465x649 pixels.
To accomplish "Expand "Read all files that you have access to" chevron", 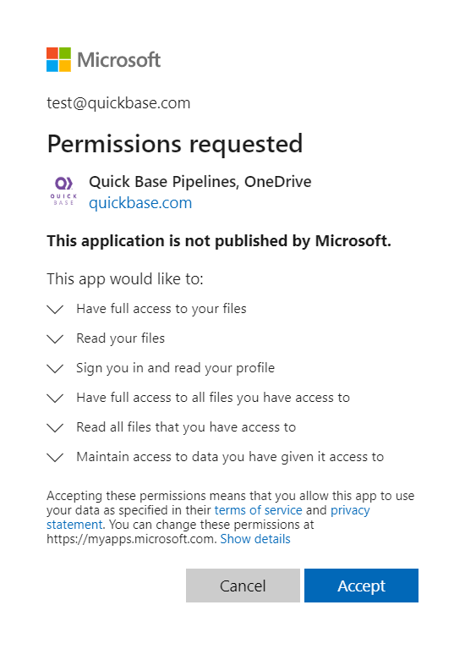I will pos(55,427).
